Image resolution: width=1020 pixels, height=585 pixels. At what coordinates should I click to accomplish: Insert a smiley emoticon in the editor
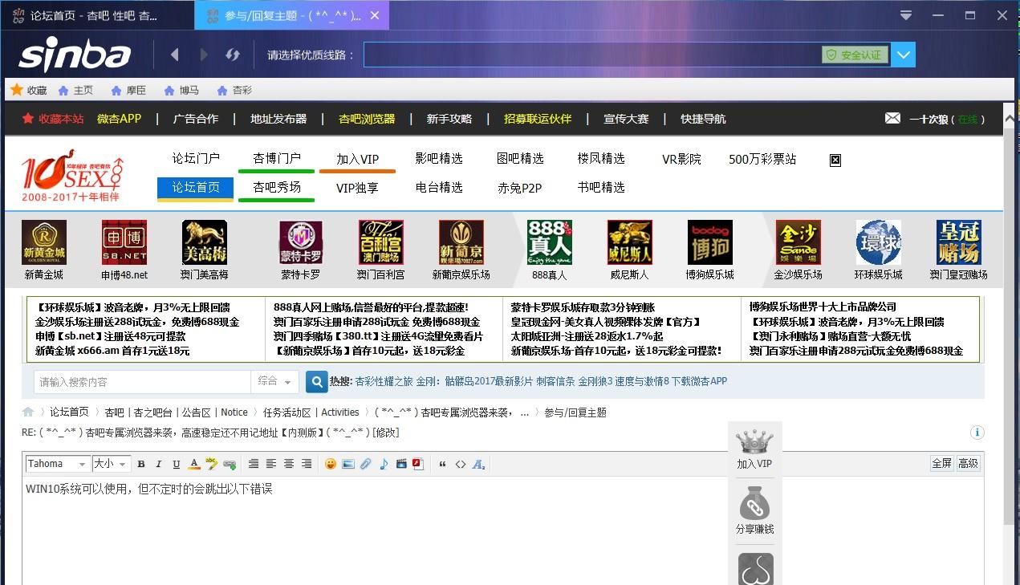pyautogui.click(x=331, y=464)
